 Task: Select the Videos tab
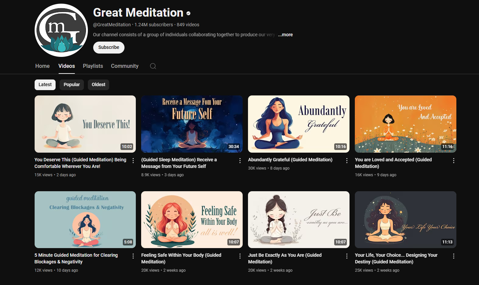(x=67, y=66)
